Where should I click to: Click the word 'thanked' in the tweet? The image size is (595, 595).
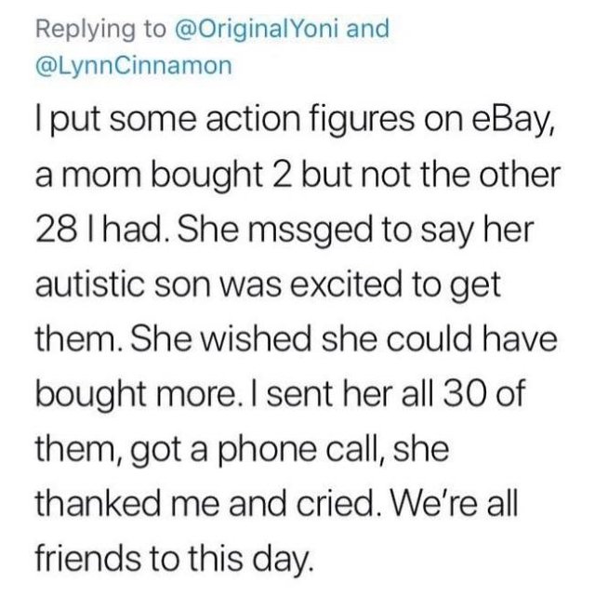click(x=98, y=504)
